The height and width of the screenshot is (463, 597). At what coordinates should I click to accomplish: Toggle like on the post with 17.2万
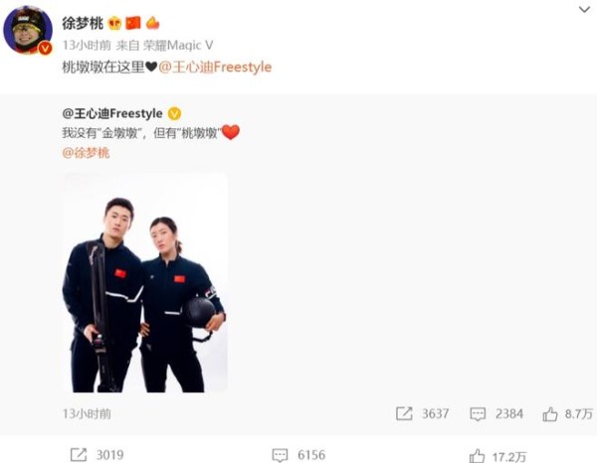(x=477, y=455)
